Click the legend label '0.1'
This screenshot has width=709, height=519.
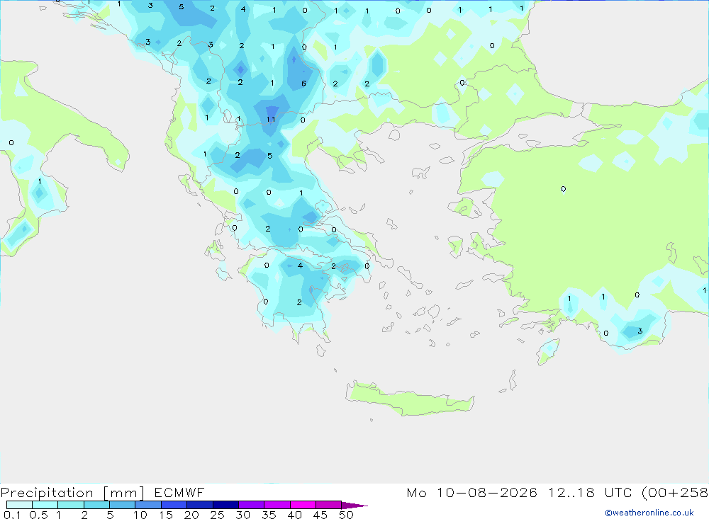point(12,515)
